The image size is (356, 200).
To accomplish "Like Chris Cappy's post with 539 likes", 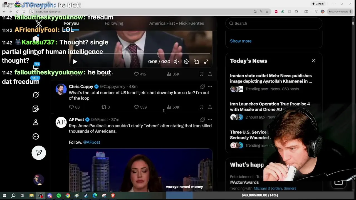I will tap(140, 107).
